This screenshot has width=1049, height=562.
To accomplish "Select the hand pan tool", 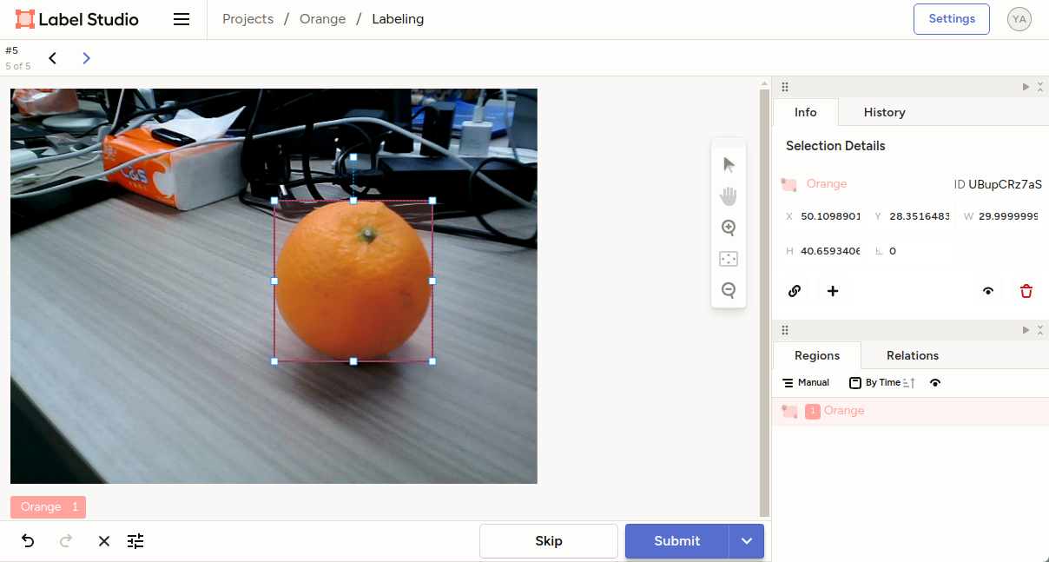I will 729,196.
